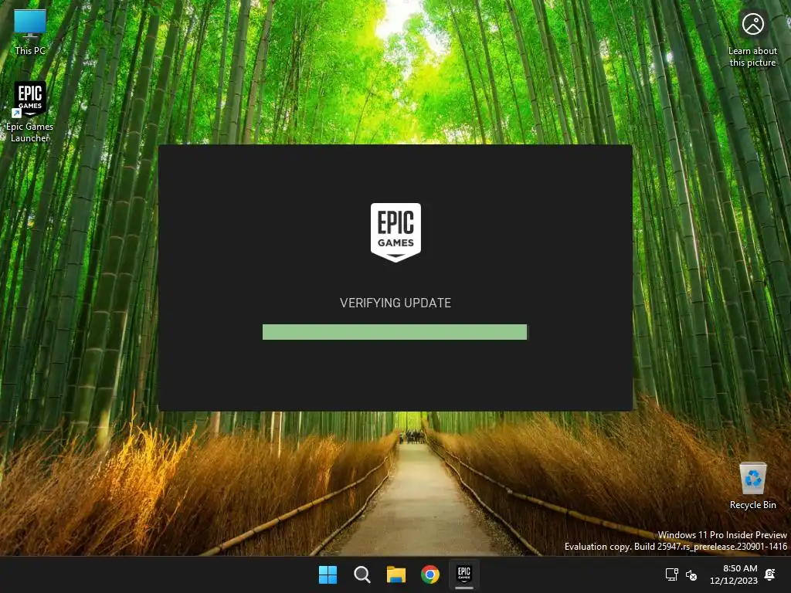Viewport: 791px width, 593px height.
Task: Click Epic Games Launcher taskbar button
Action: click(464, 574)
